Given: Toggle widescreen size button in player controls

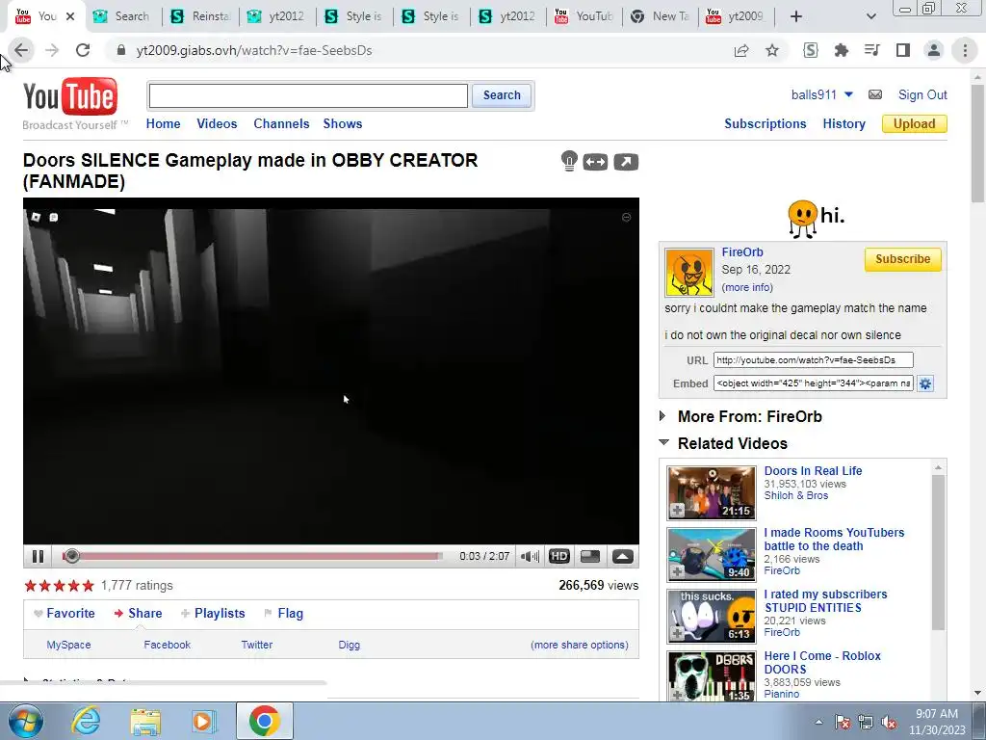Looking at the screenshot, I should [x=590, y=556].
